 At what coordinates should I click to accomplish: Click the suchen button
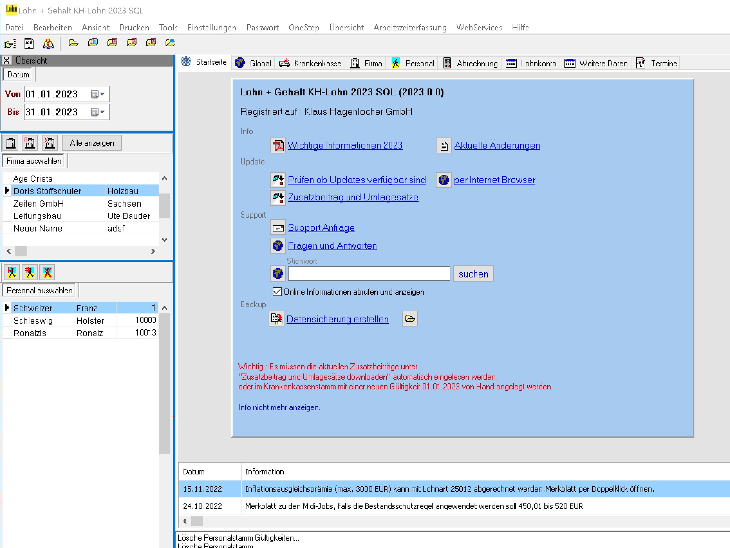(473, 274)
